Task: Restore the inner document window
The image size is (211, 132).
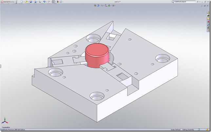Action: 205,6
